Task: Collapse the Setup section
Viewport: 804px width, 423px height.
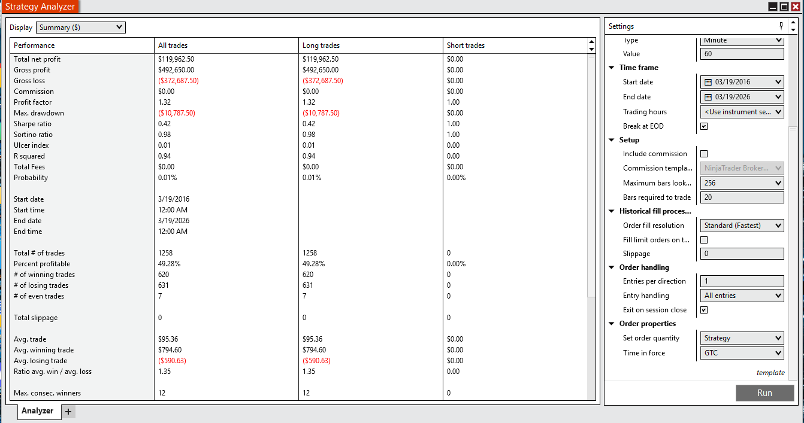Action: 612,139
